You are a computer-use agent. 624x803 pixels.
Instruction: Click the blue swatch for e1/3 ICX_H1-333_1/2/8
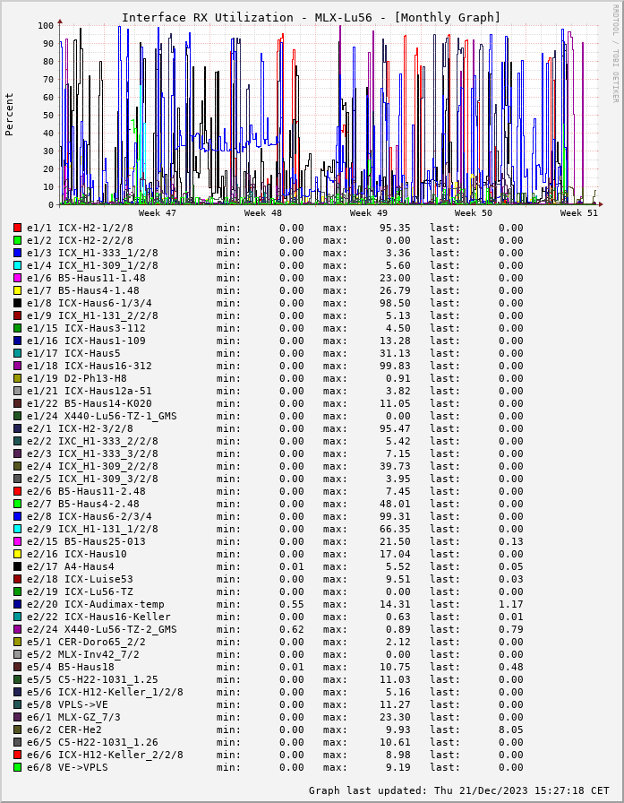point(17,253)
